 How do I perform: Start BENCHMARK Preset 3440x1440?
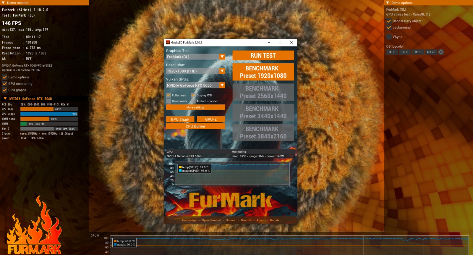[x=263, y=112]
